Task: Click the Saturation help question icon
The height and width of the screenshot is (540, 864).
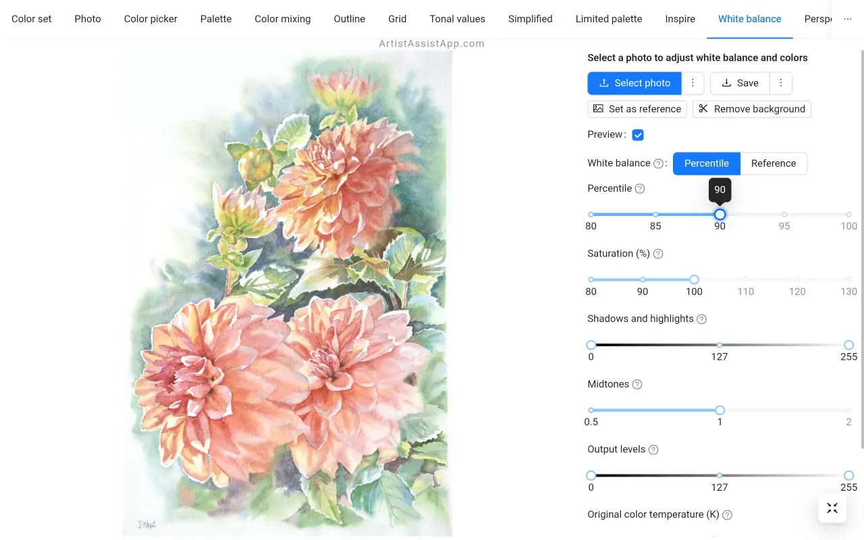Action: point(658,254)
